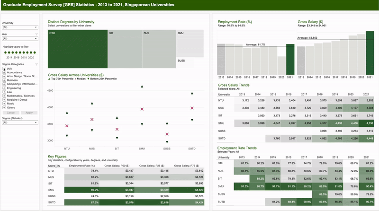Viewport: 379px width, 211px height.
Task: Click the first green dot in Highlight years
Action: 6,53
